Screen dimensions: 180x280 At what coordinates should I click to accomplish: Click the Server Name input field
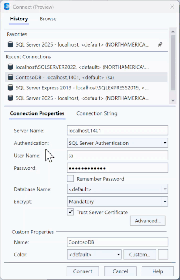pos(118,130)
